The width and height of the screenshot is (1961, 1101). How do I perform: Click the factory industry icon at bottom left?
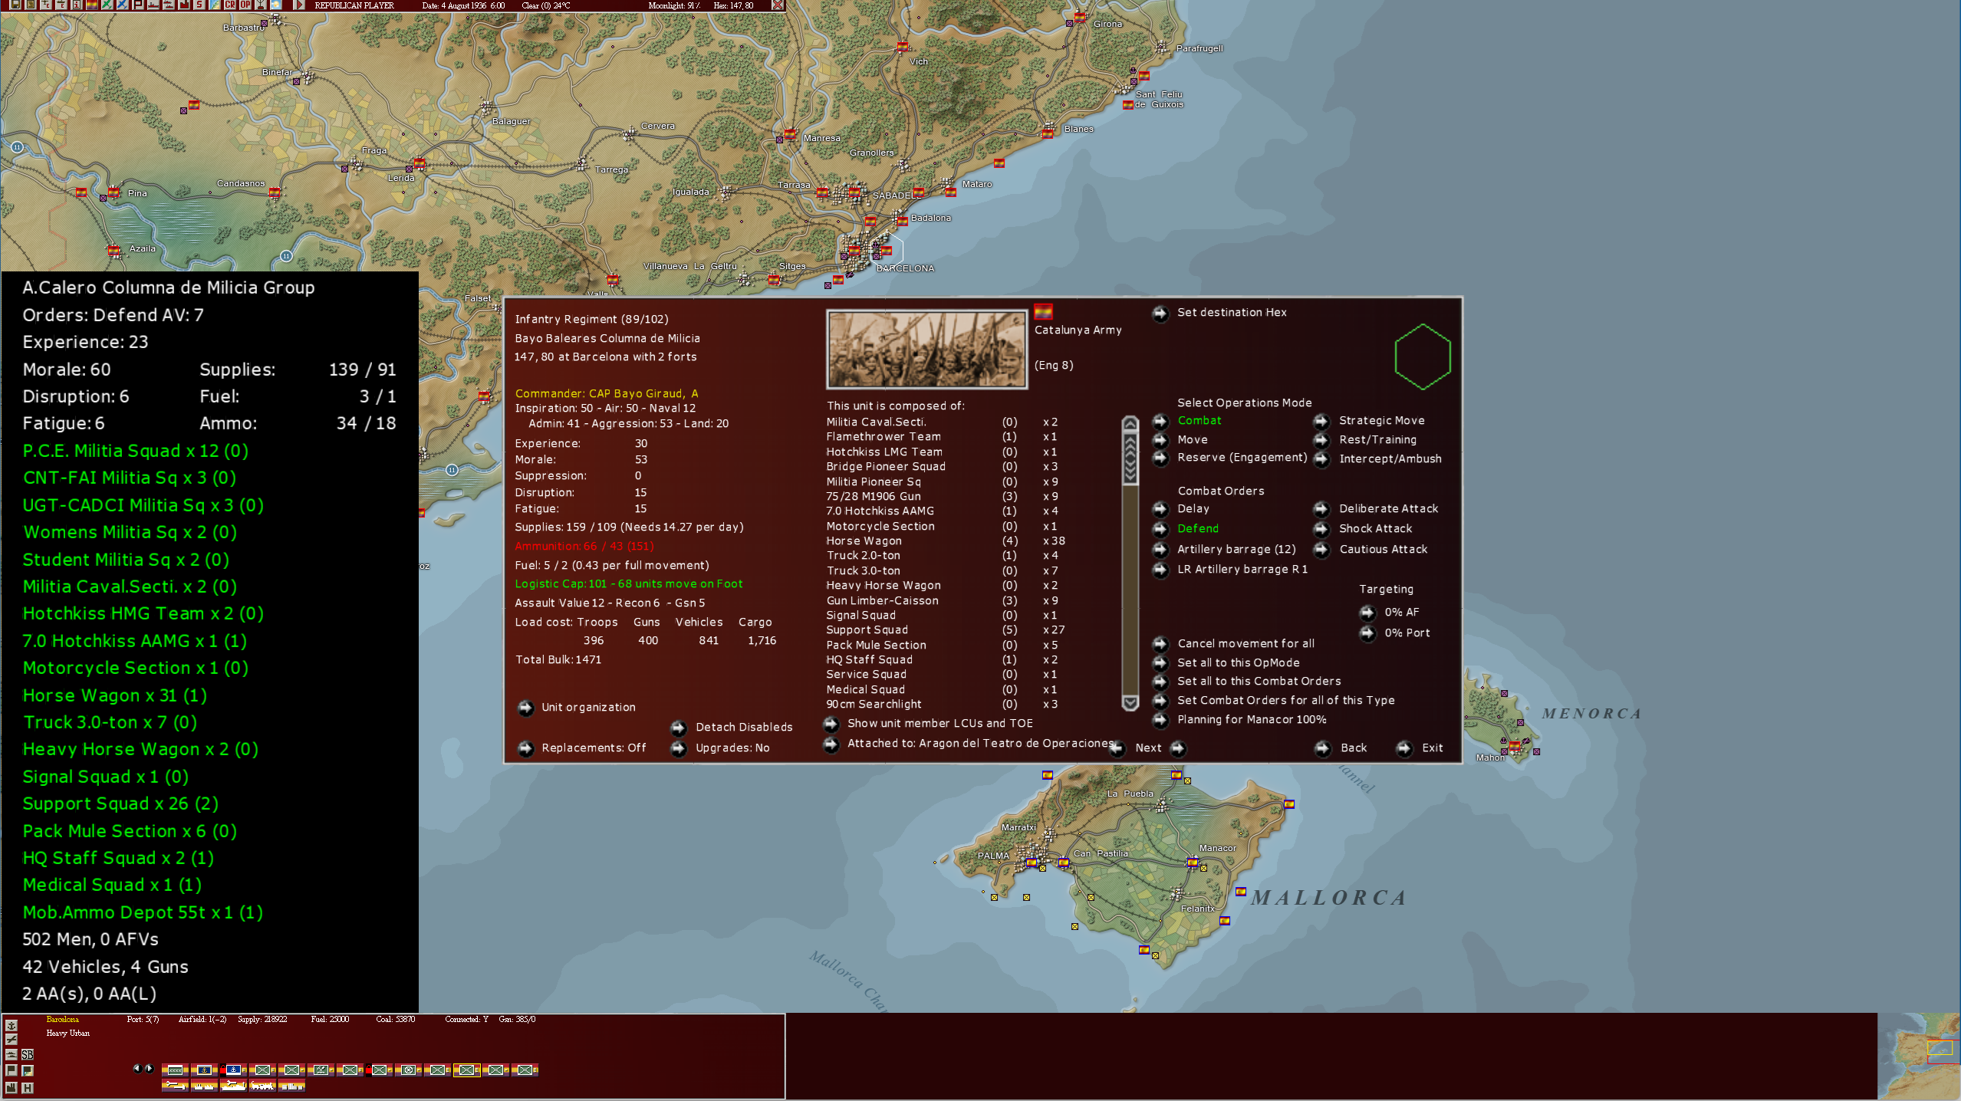pyautogui.click(x=12, y=1087)
